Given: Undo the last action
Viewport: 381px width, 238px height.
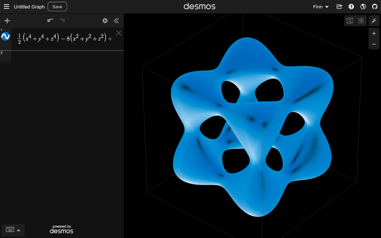Looking at the screenshot, I should coord(50,21).
